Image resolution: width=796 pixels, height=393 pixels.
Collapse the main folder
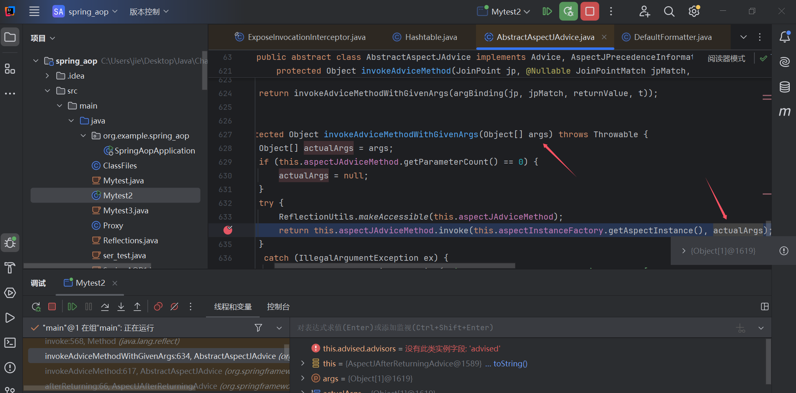click(x=60, y=106)
